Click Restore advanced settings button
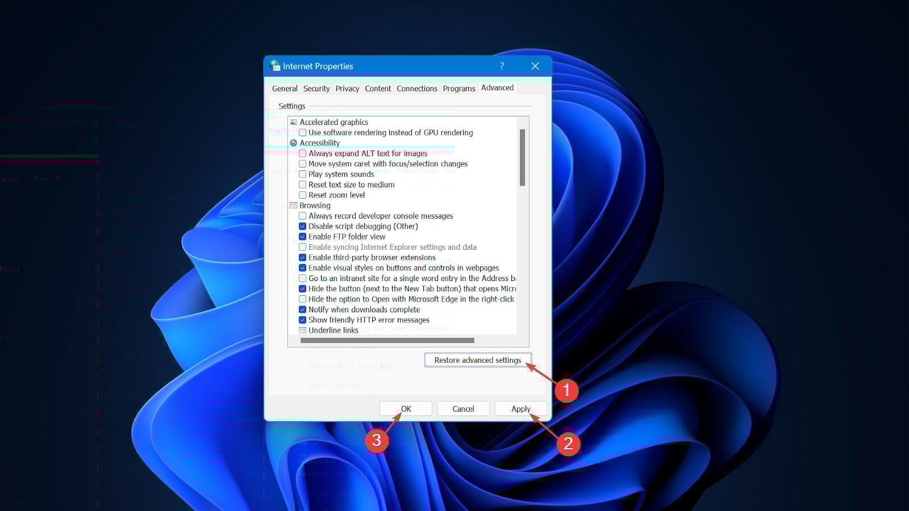This screenshot has height=511, width=909. [478, 360]
